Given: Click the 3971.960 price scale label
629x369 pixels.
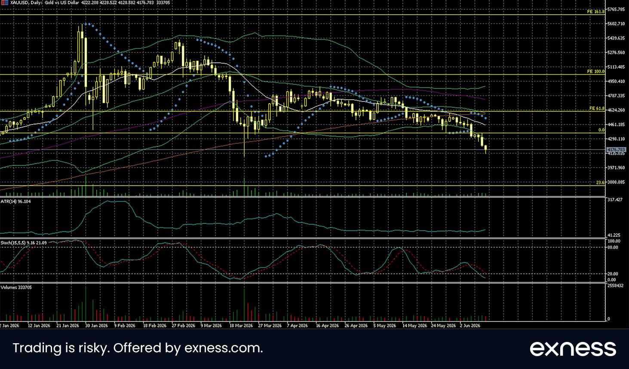Looking at the screenshot, I should [x=616, y=168].
